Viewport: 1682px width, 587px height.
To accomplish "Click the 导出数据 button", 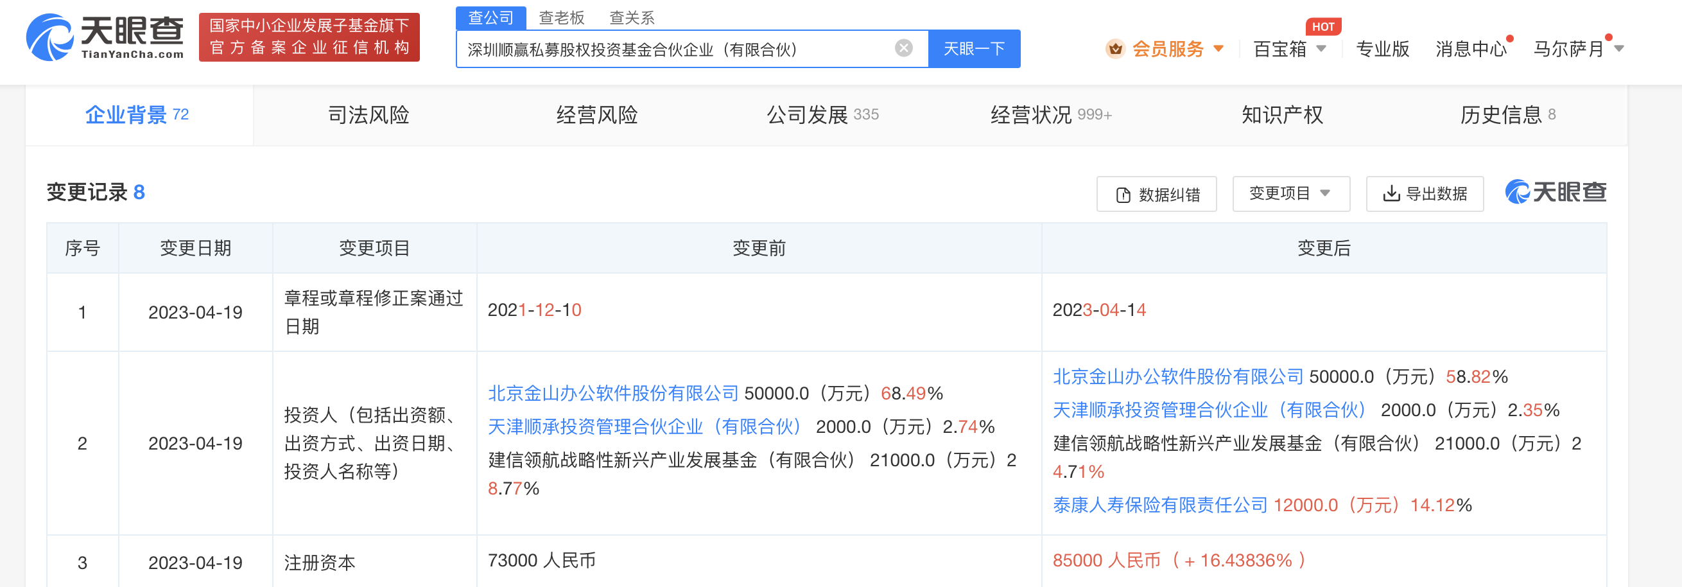I will point(1425,194).
